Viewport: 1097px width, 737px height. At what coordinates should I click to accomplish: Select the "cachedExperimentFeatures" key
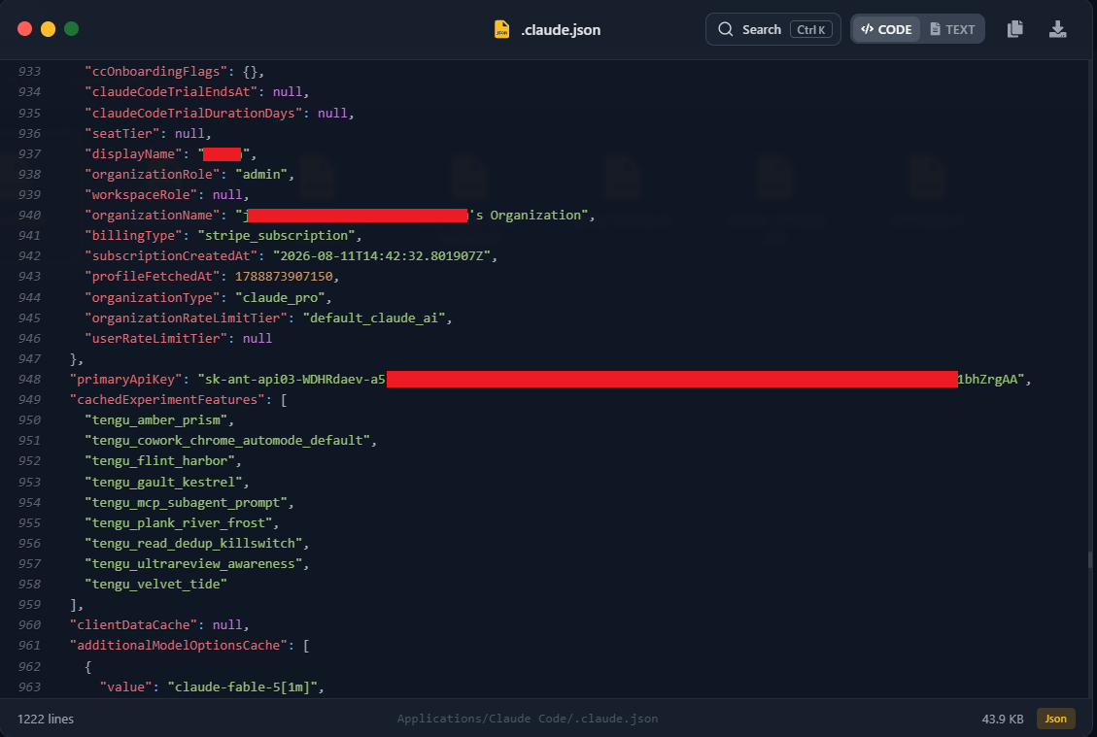[168, 399]
